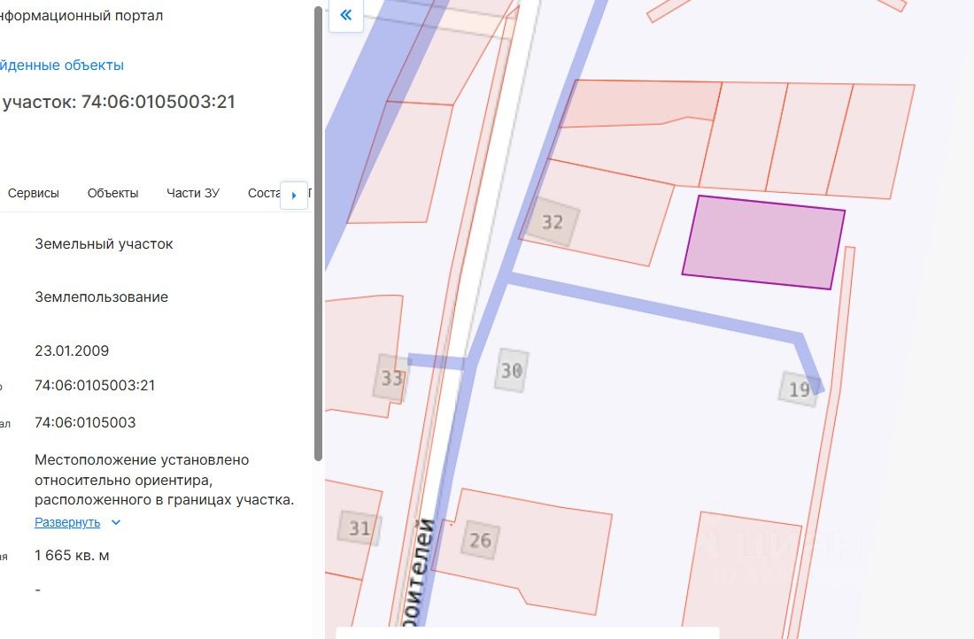The image size is (974, 639).
Task: Click the date value 23.01.2009
Action: [72, 350]
